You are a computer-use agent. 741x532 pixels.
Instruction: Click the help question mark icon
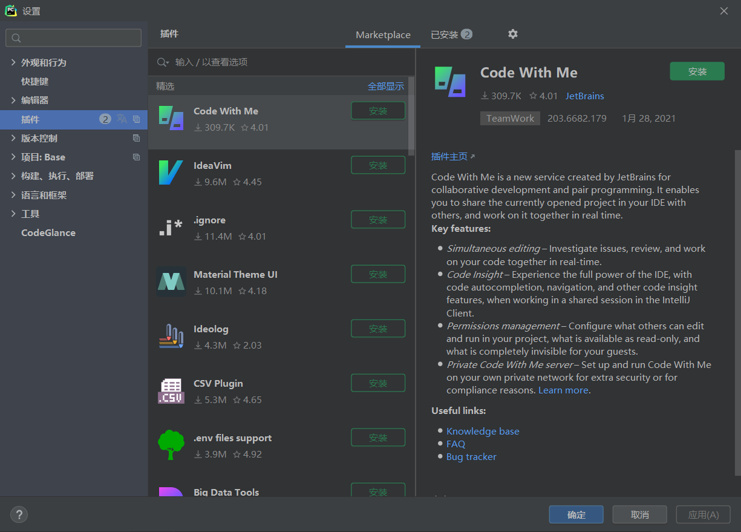point(19,514)
